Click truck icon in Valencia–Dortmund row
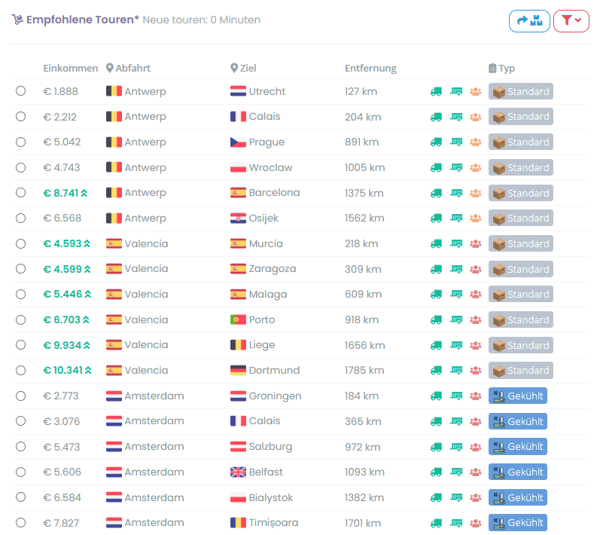Image resolution: width=597 pixels, height=535 pixels. [x=436, y=371]
